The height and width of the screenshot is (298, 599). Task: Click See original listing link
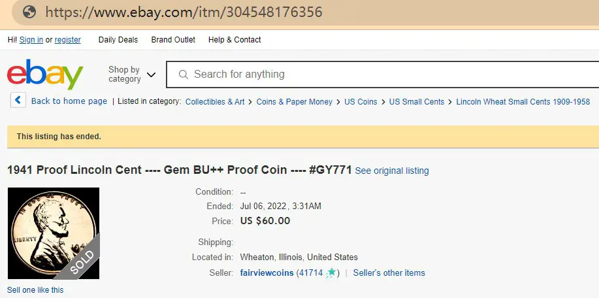point(392,171)
